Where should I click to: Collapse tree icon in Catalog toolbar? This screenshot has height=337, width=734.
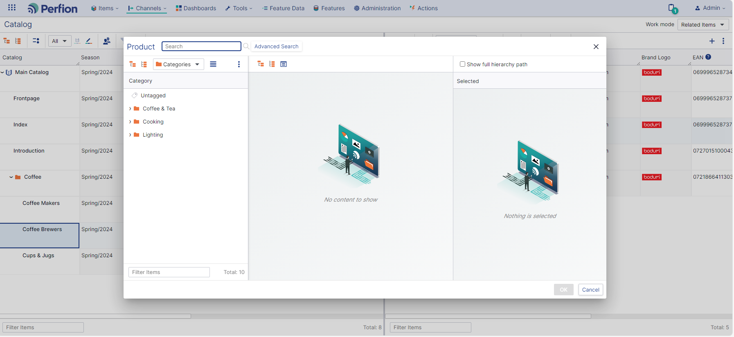(x=7, y=41)
